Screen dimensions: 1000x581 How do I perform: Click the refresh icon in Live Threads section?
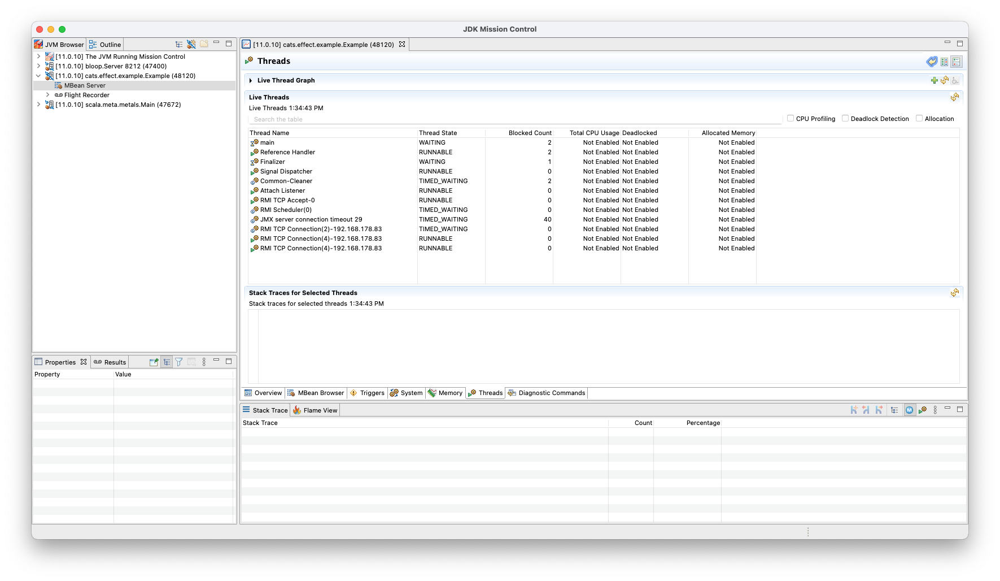click(955, 97)
